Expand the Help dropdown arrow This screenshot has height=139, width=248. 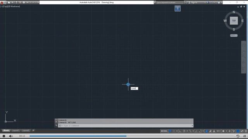click(221, 3)
